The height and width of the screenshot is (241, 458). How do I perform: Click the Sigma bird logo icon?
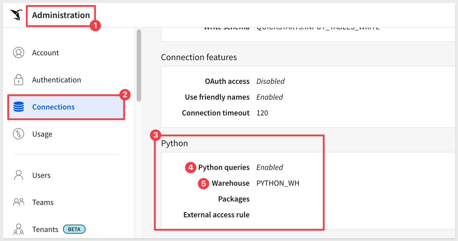click(x=16, y=15)
